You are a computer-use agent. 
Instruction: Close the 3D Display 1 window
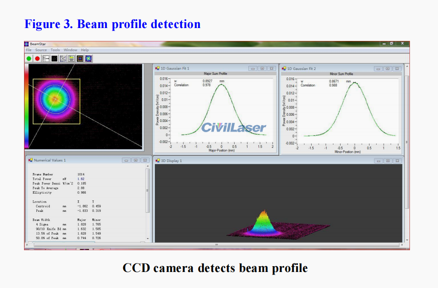(397, 161)
